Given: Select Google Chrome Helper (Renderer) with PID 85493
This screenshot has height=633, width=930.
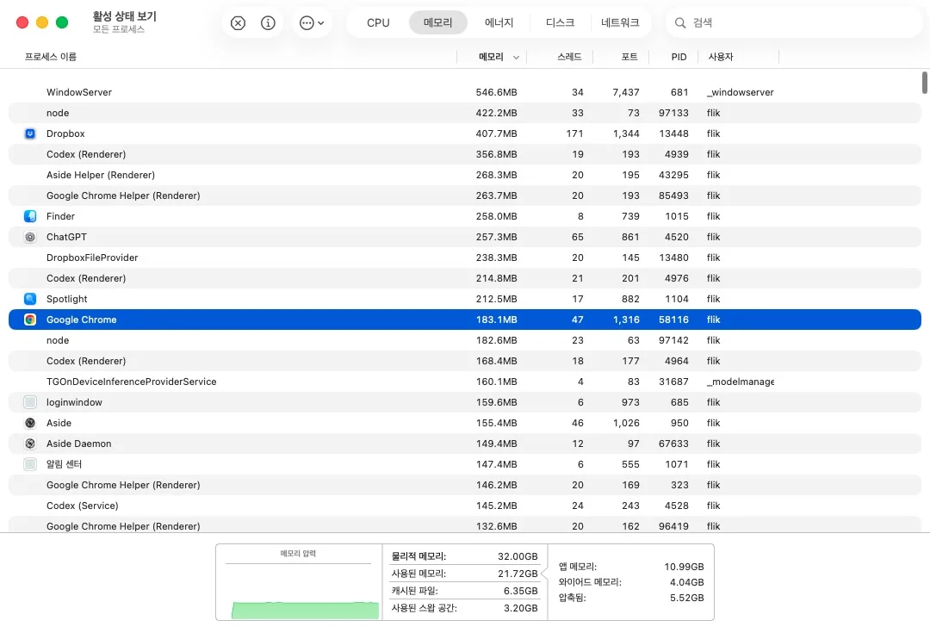Looking at the screenshot, I should 464,195.
